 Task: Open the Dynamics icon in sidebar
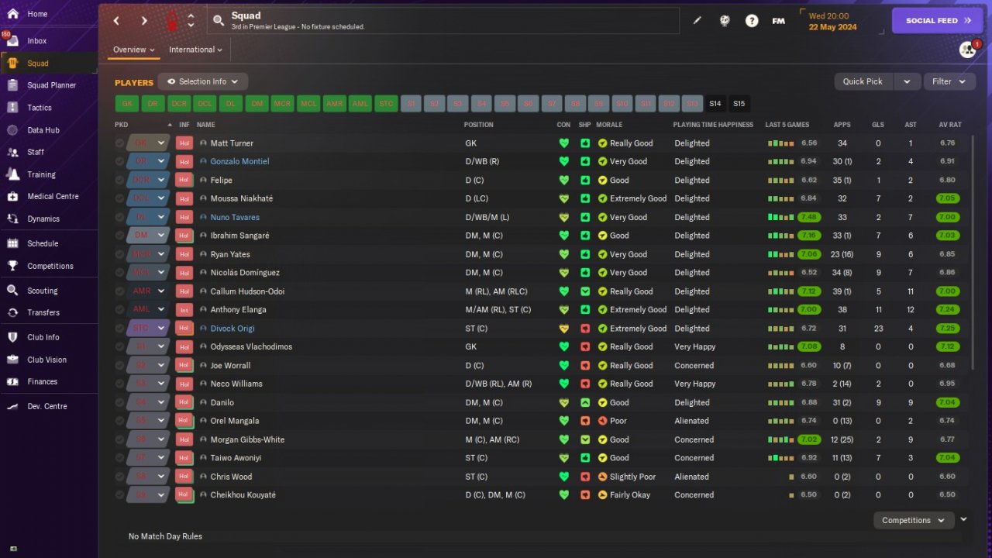click(x=12, y=219)
